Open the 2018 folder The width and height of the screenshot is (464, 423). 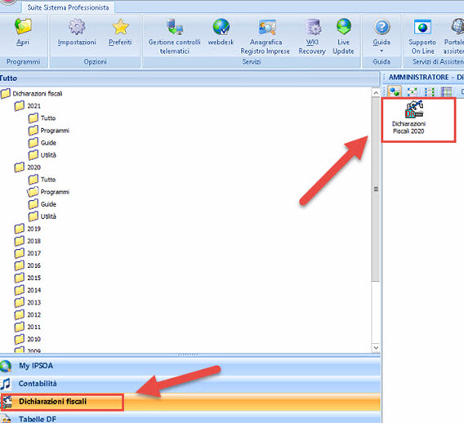pyautogui.click(x=27, y=241)
